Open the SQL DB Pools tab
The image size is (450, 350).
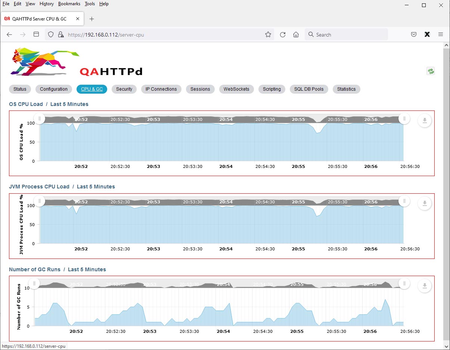pyautogui.click(x=309, y=89)
